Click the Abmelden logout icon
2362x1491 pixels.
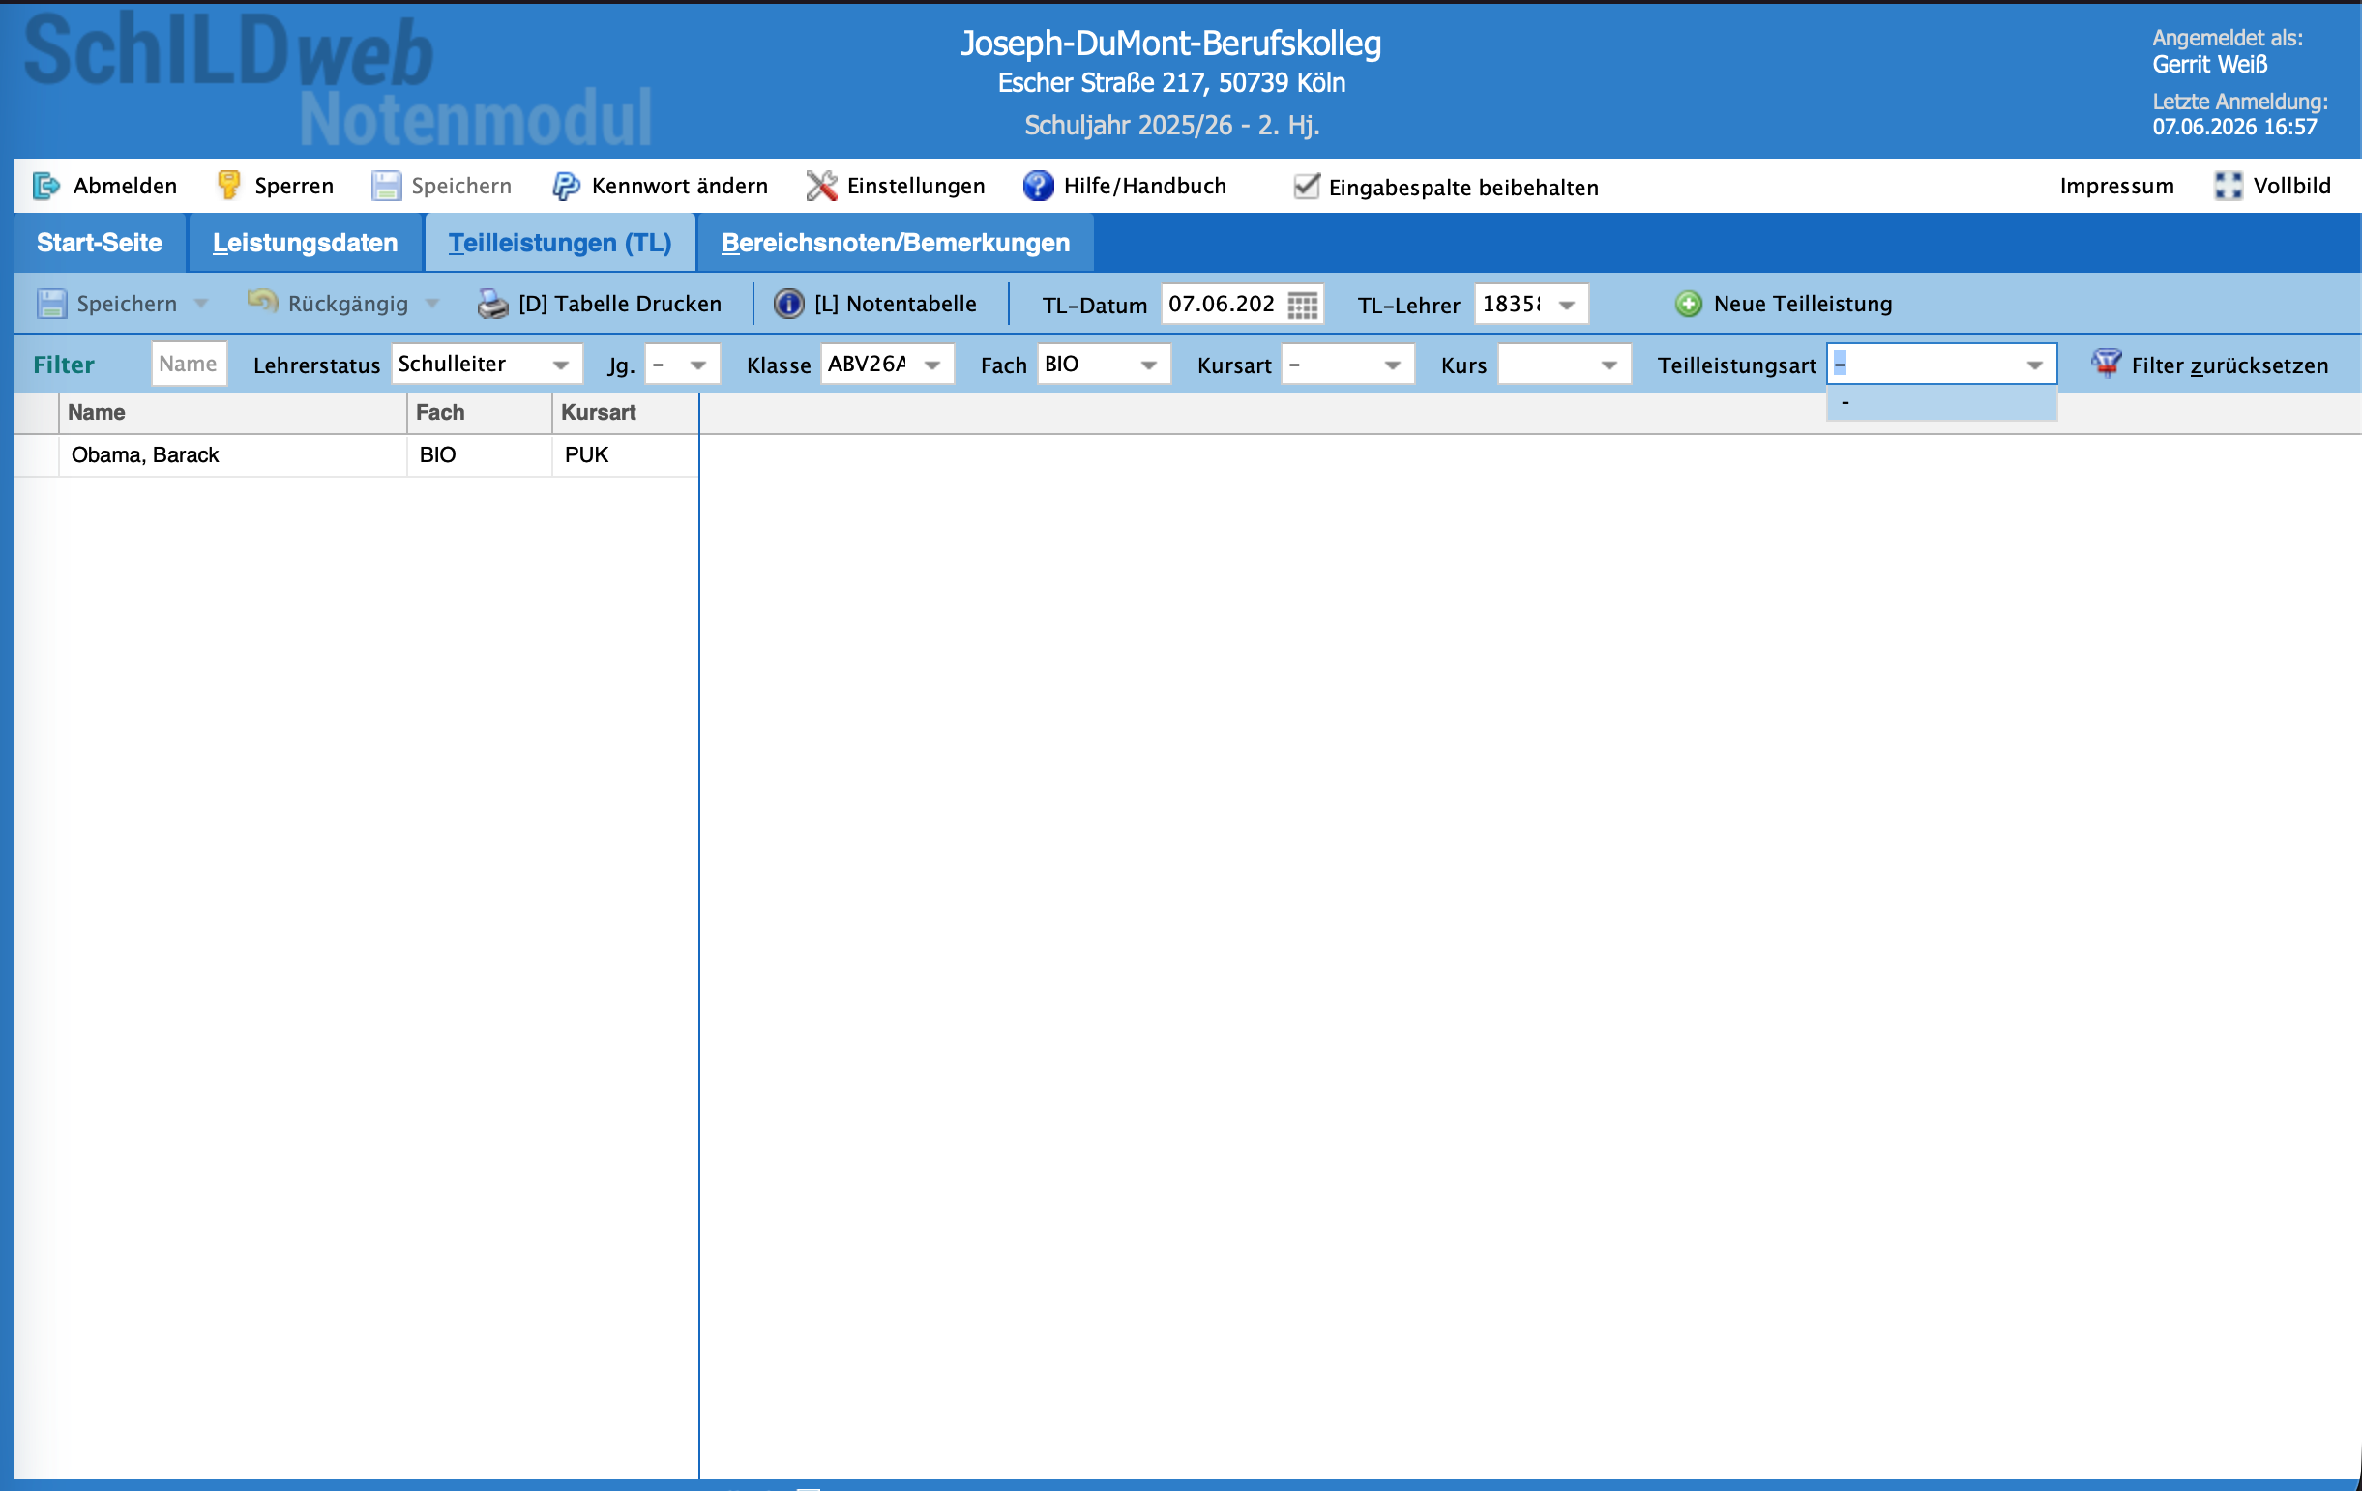point(46,186)
